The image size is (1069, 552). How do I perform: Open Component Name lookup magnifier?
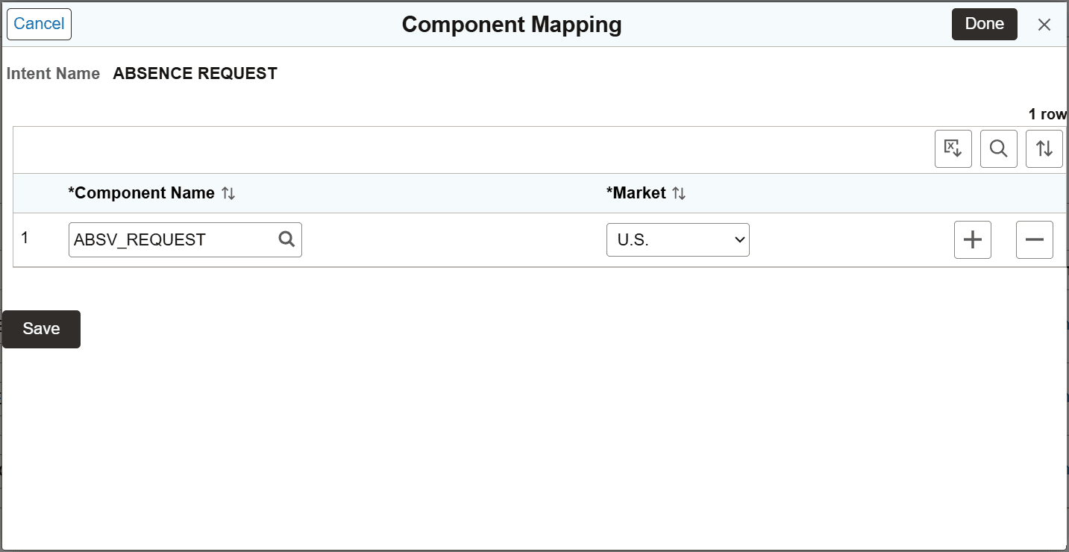[x=286, y=239]
